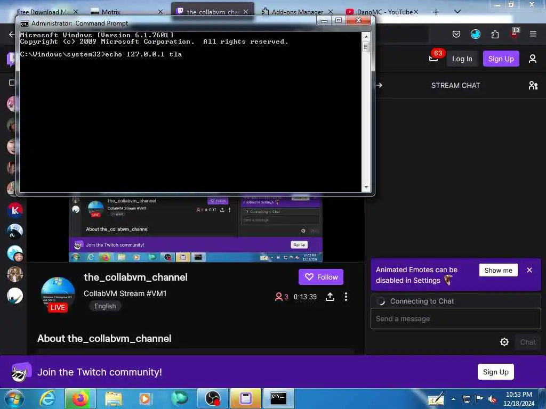Click the Chat send button
The width and height of the screenshot is (546, 409).
tap(527, 342)
